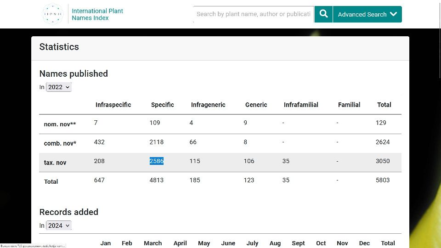Open the Records added year dropdown showing 2024

59,225
